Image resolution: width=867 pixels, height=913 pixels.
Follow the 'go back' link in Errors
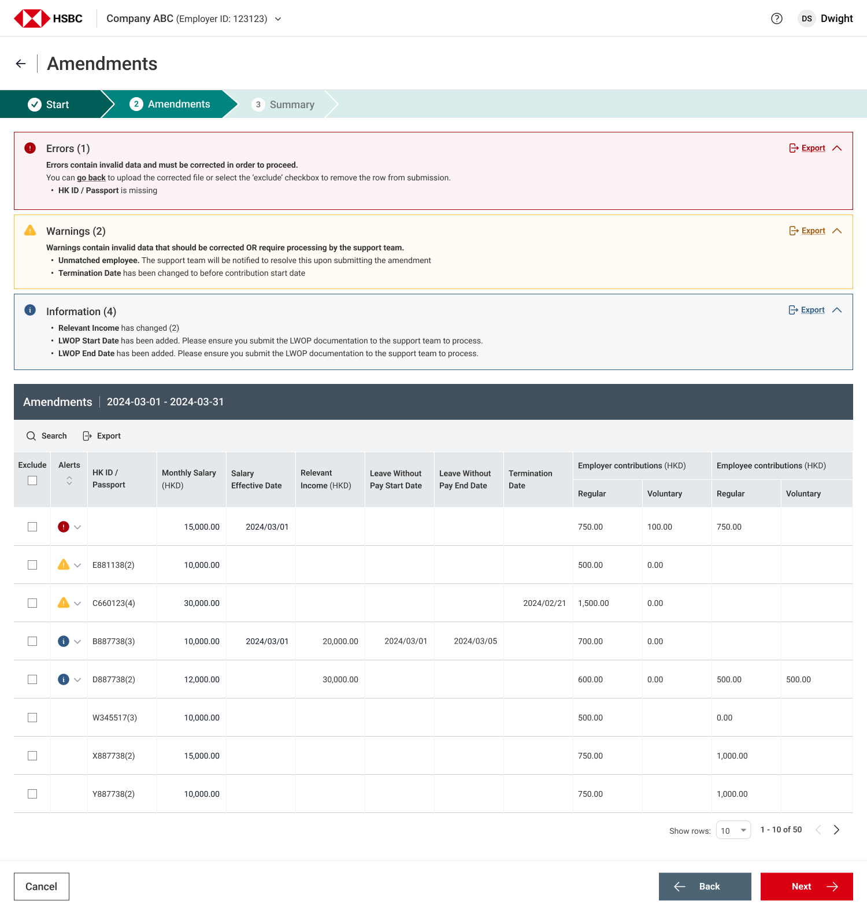click(x=91, y=178)
